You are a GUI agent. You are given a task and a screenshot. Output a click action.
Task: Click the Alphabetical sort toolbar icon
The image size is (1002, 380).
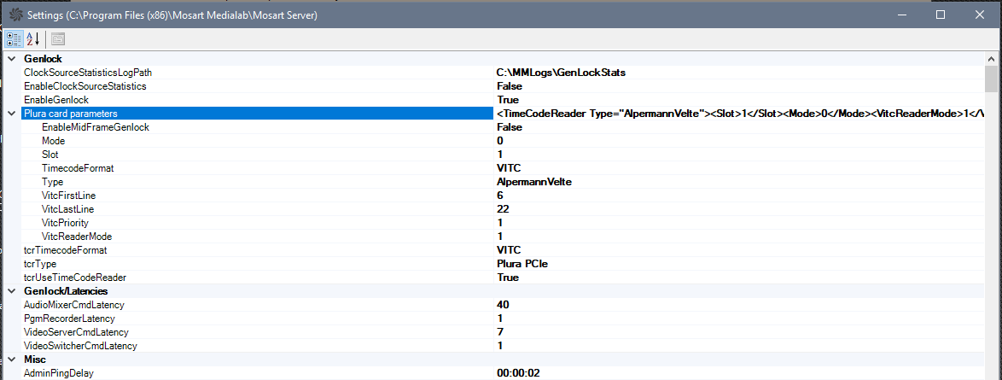point(33,38)
